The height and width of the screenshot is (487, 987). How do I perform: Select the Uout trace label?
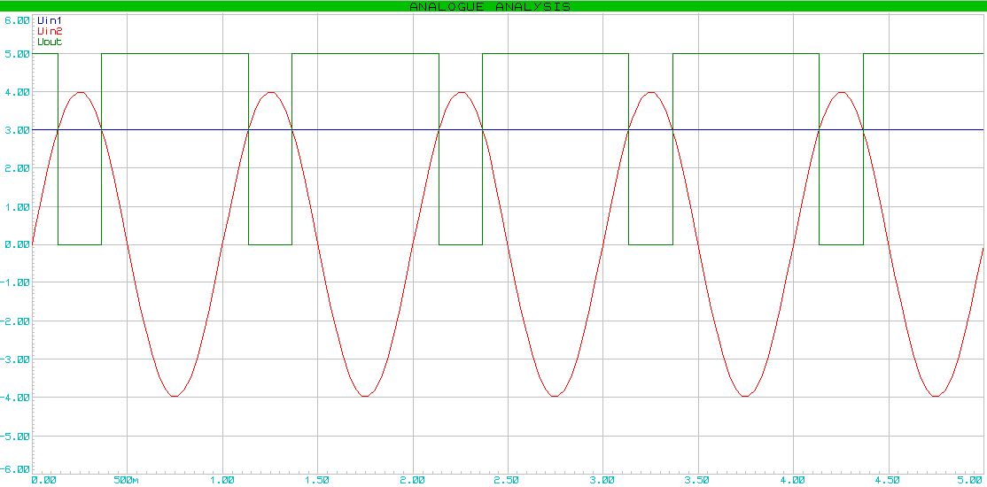point(49,42)
